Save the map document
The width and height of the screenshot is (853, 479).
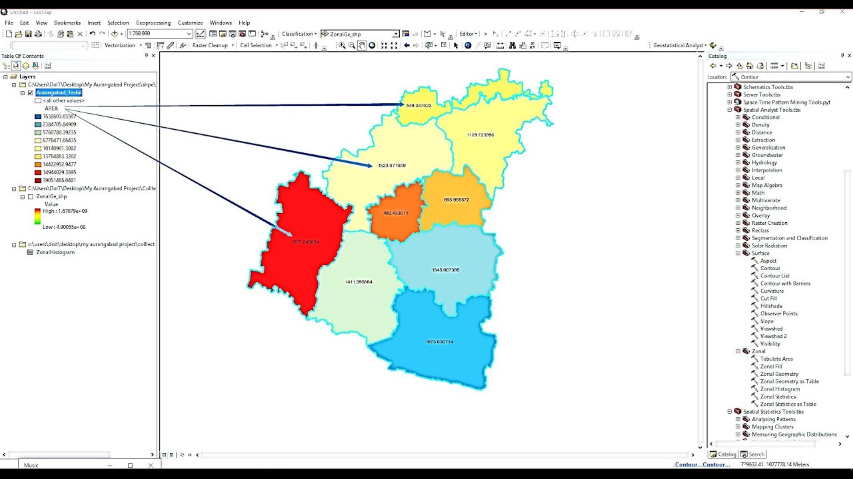[x=28, y=33]
